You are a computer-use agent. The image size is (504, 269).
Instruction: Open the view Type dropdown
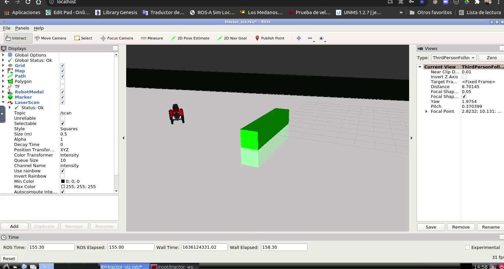[x=453, y=58]
